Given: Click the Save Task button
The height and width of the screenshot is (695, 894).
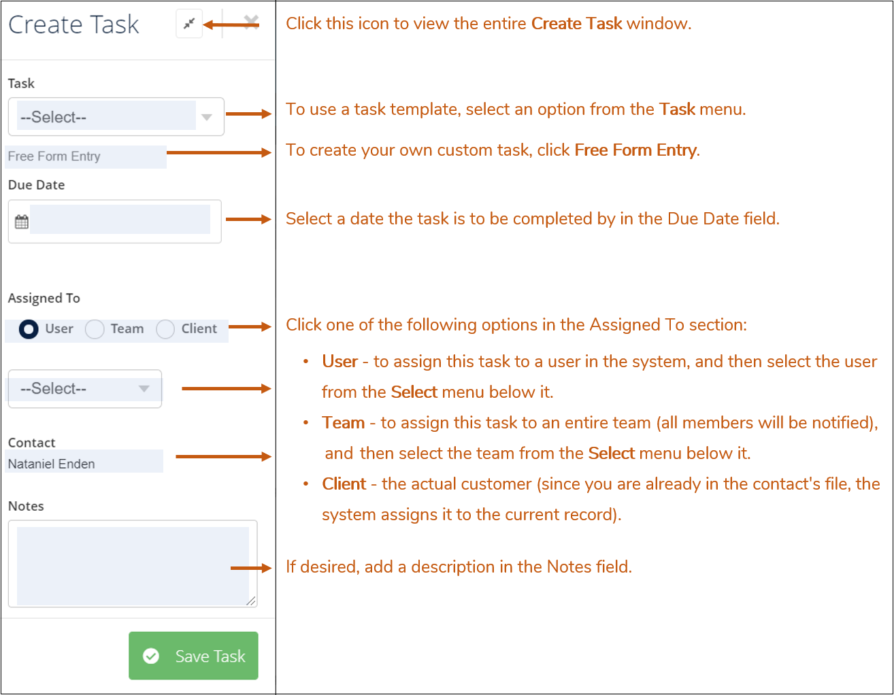Looking at the screenshot, I should (x=193, y=656).
